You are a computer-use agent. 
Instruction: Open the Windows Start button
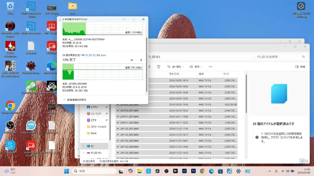67,171
